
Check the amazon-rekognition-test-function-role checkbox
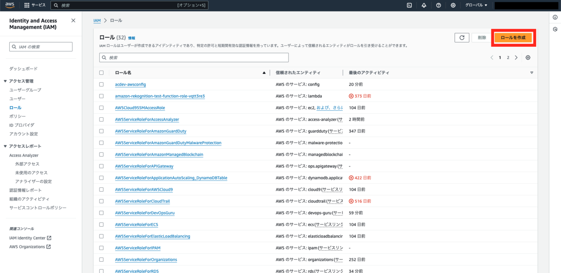[x=101, y=96]
